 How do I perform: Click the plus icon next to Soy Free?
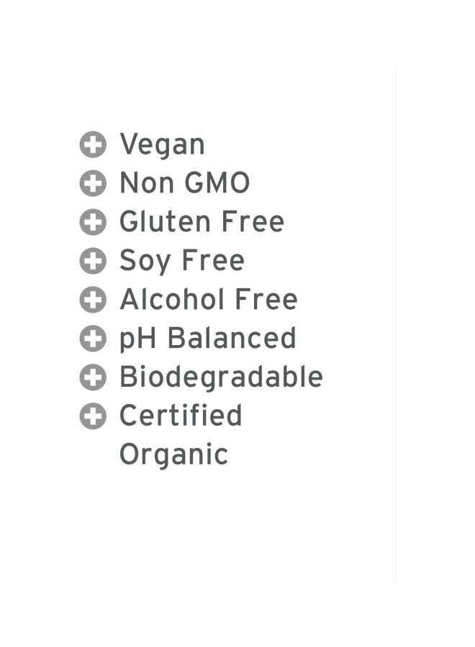(x=93, y=262)
